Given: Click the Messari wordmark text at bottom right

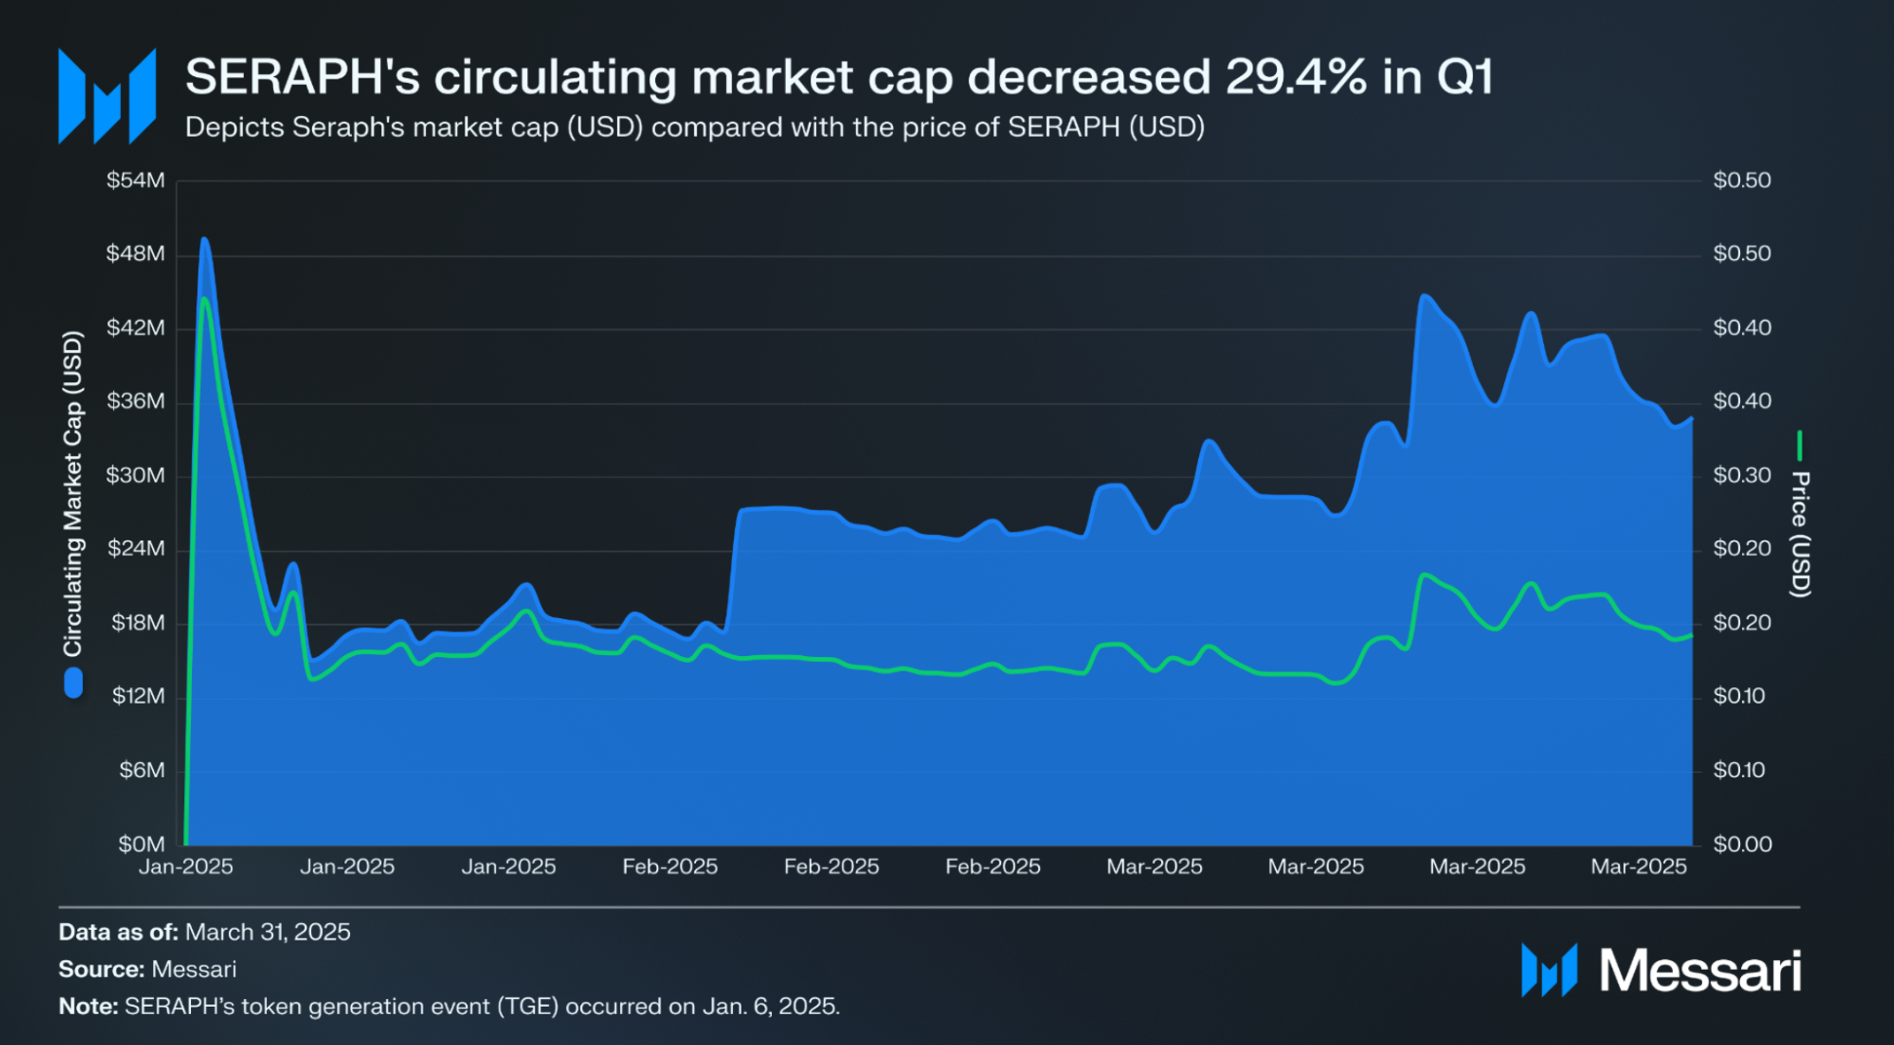Looking at the screenshot, I should 1699,971.
